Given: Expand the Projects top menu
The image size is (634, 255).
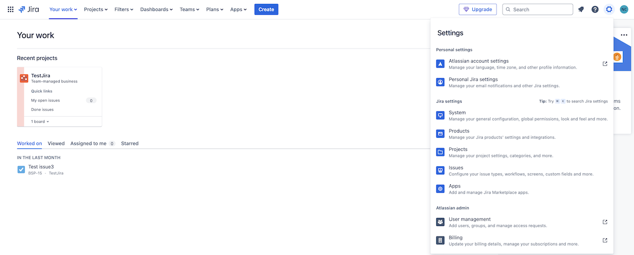Looking at the screenshot, I should pos(96,10).
